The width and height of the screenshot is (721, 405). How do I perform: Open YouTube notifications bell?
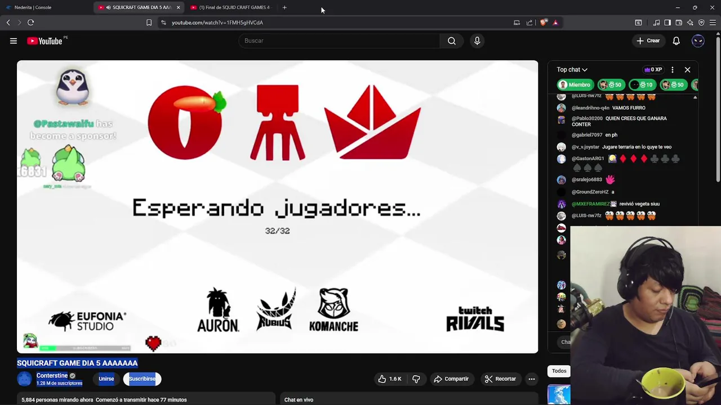[x=676, y=40]
